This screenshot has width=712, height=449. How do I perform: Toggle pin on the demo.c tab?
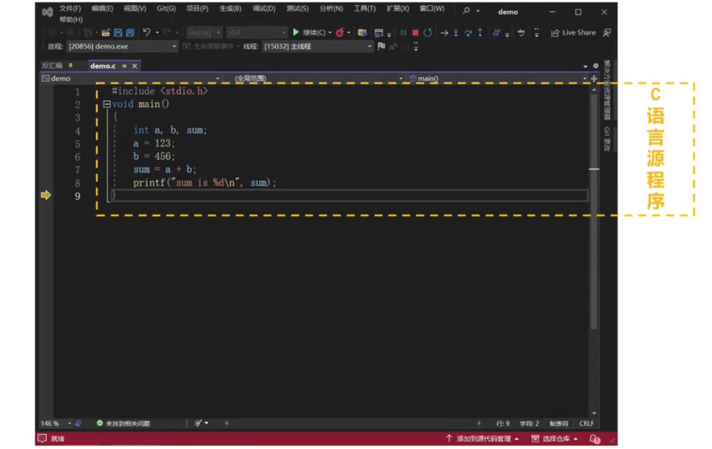click(124, 66)
